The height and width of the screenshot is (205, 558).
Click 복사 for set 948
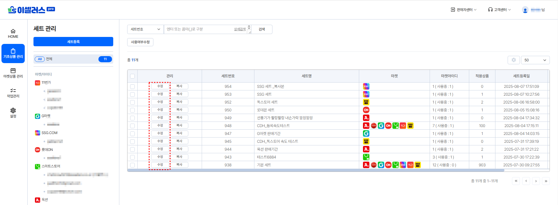tap(179, 126)
